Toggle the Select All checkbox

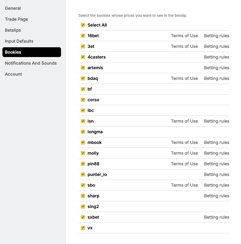83,25
